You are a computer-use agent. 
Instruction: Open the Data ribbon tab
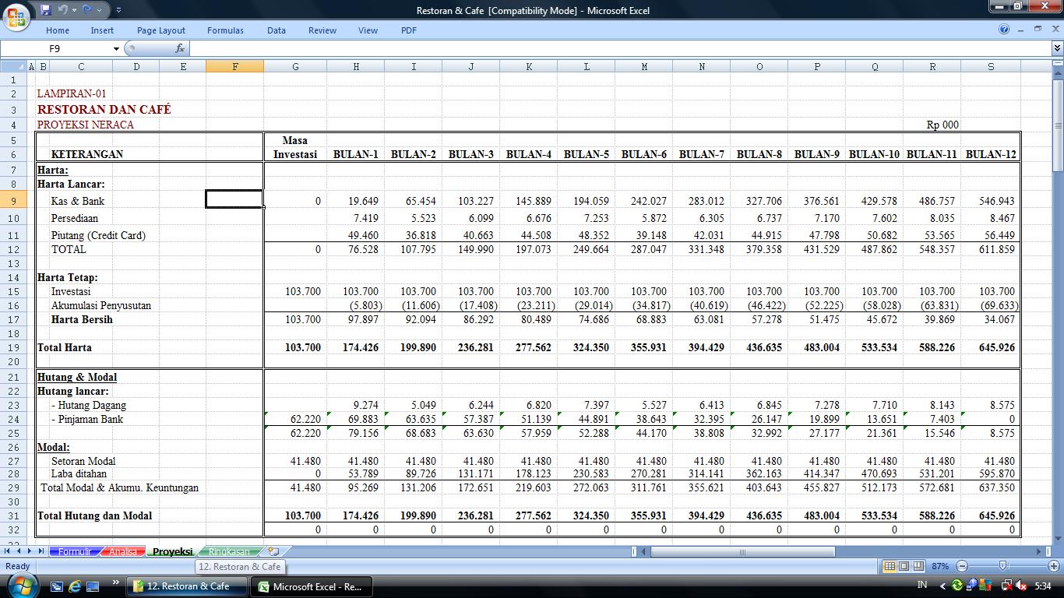coord(277,30)
